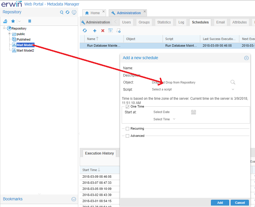255x207 pixels.
Task: Open the calendar date picker icon
Action: point(193,112)
